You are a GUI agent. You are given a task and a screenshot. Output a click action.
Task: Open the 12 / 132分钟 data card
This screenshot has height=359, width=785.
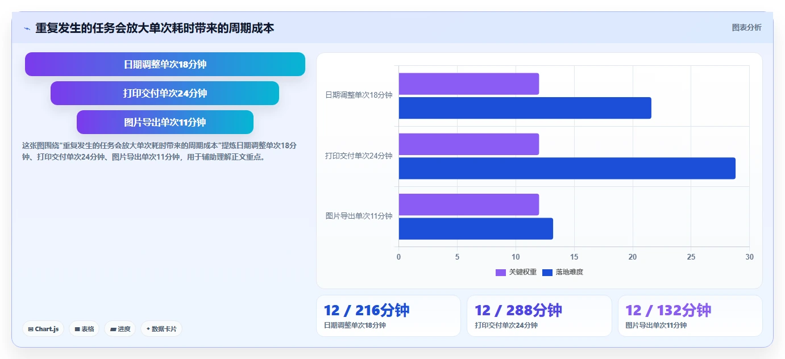(690, 316)
